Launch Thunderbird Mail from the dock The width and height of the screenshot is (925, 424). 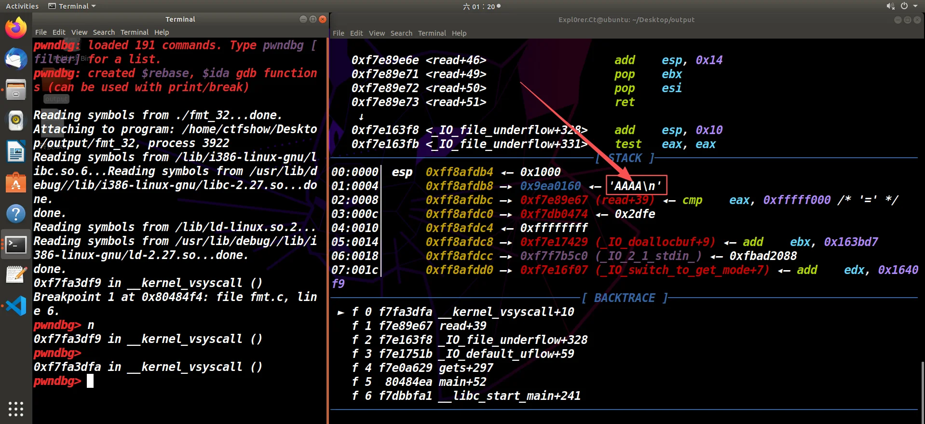point(16,59)
